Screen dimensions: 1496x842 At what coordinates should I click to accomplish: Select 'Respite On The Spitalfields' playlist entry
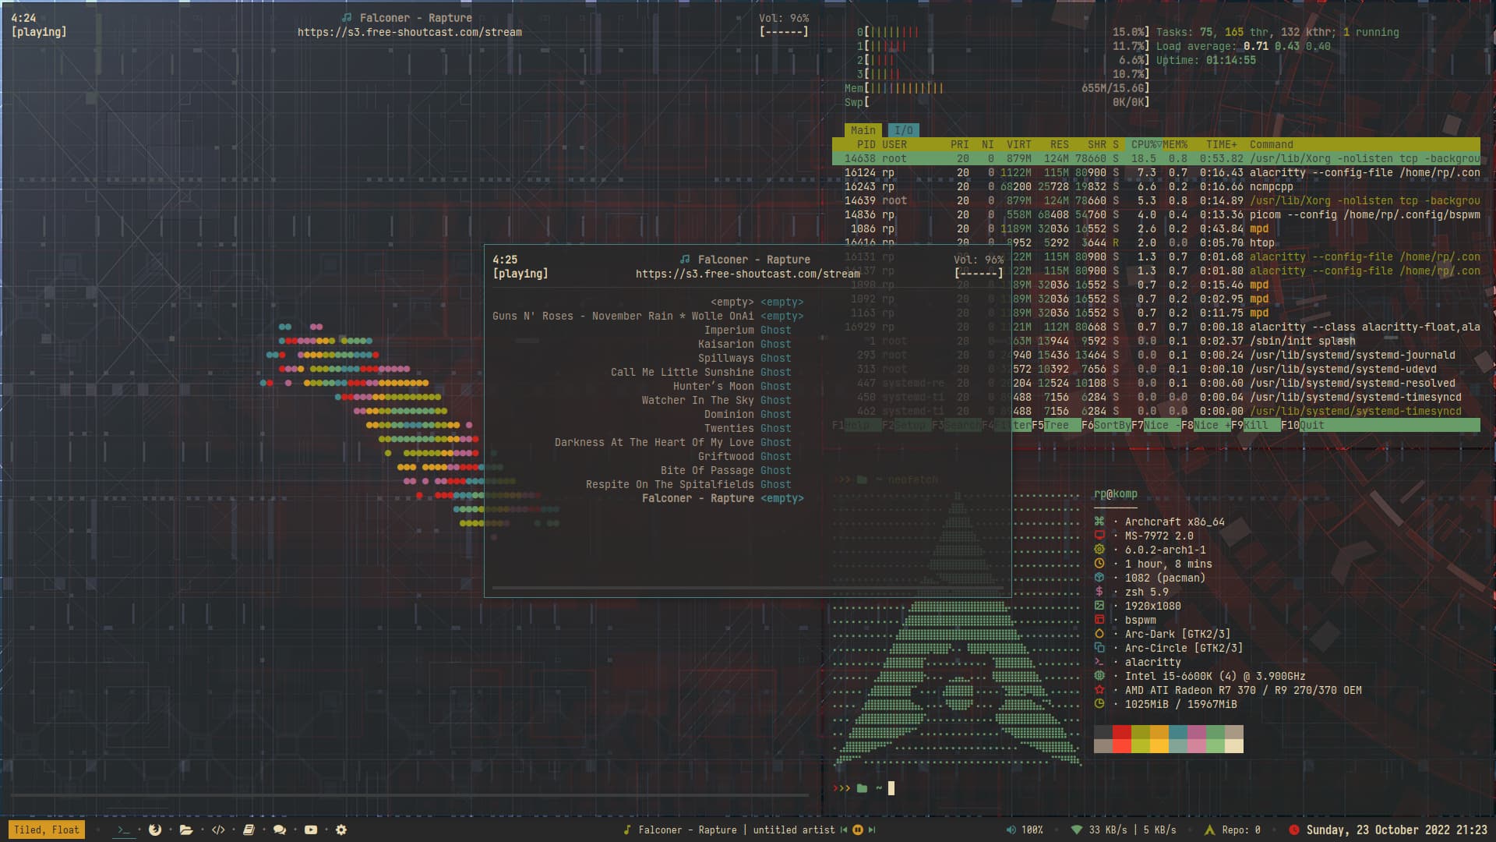click(x=670, y=484)
